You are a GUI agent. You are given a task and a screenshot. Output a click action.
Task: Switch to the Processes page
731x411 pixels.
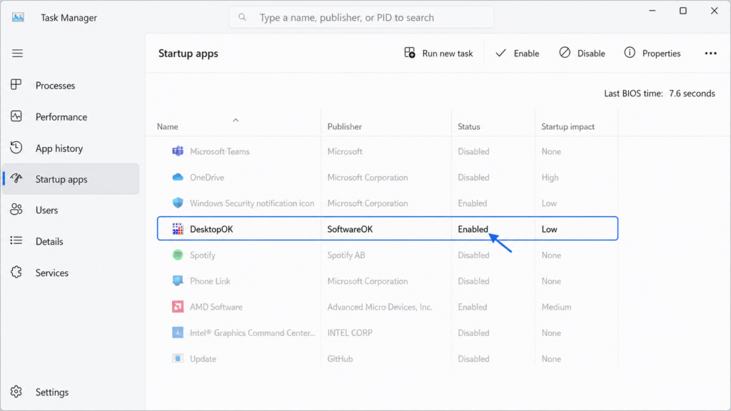tap(55, 86)
